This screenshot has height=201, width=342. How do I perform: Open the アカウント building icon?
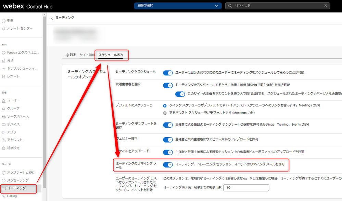click(x=3, y=140)
